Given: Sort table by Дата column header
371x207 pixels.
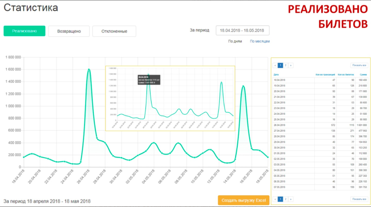Looking at the screenshot, I should pos(276,75).
